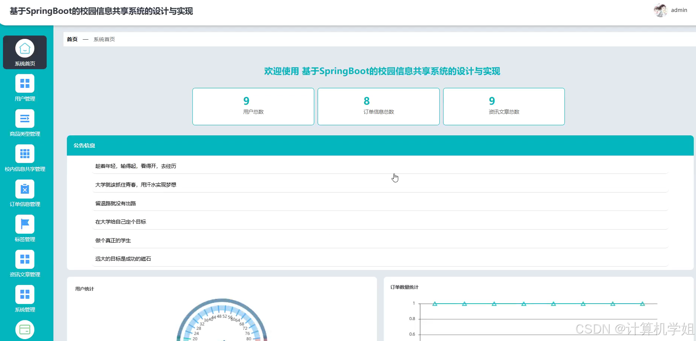Click the 用户总数 statistic card

253,107
